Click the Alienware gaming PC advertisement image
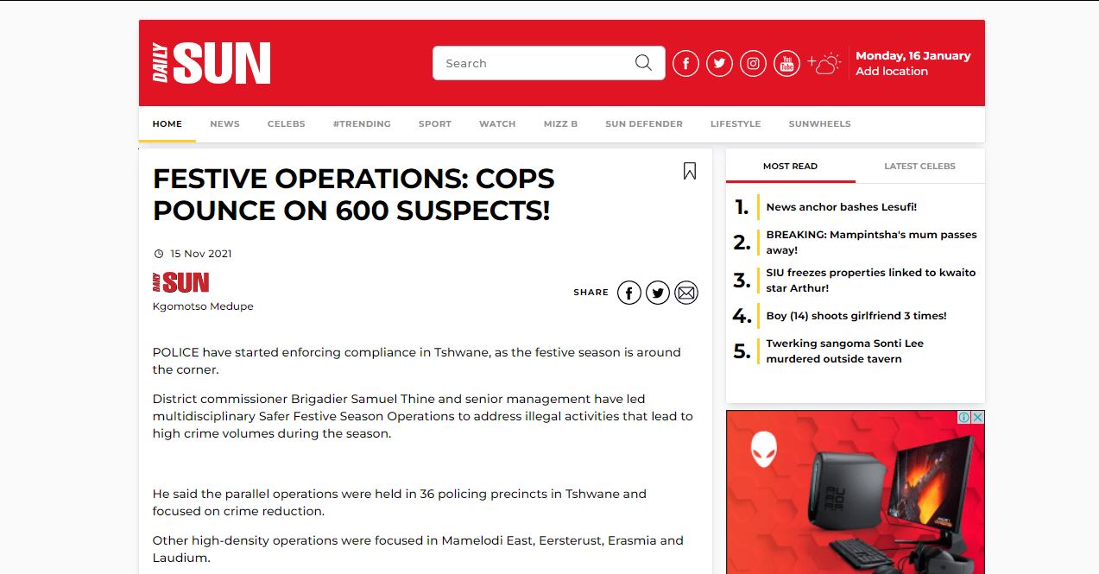 856,492
